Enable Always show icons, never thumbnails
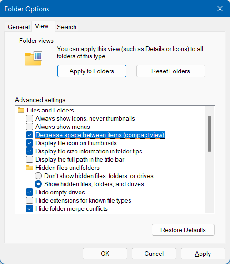The width and height of the screenshot is (230, 264). pyautogui.click(x=30, y=118)
